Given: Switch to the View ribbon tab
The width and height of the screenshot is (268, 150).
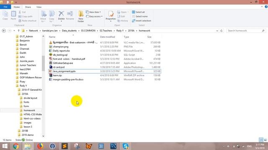Looking at the screenshot, I should pyautogui.click(x=39, y=7).
